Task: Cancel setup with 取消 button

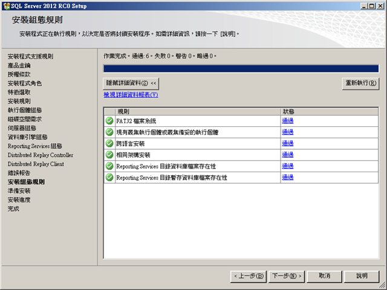Action: (x=324, y=276)
